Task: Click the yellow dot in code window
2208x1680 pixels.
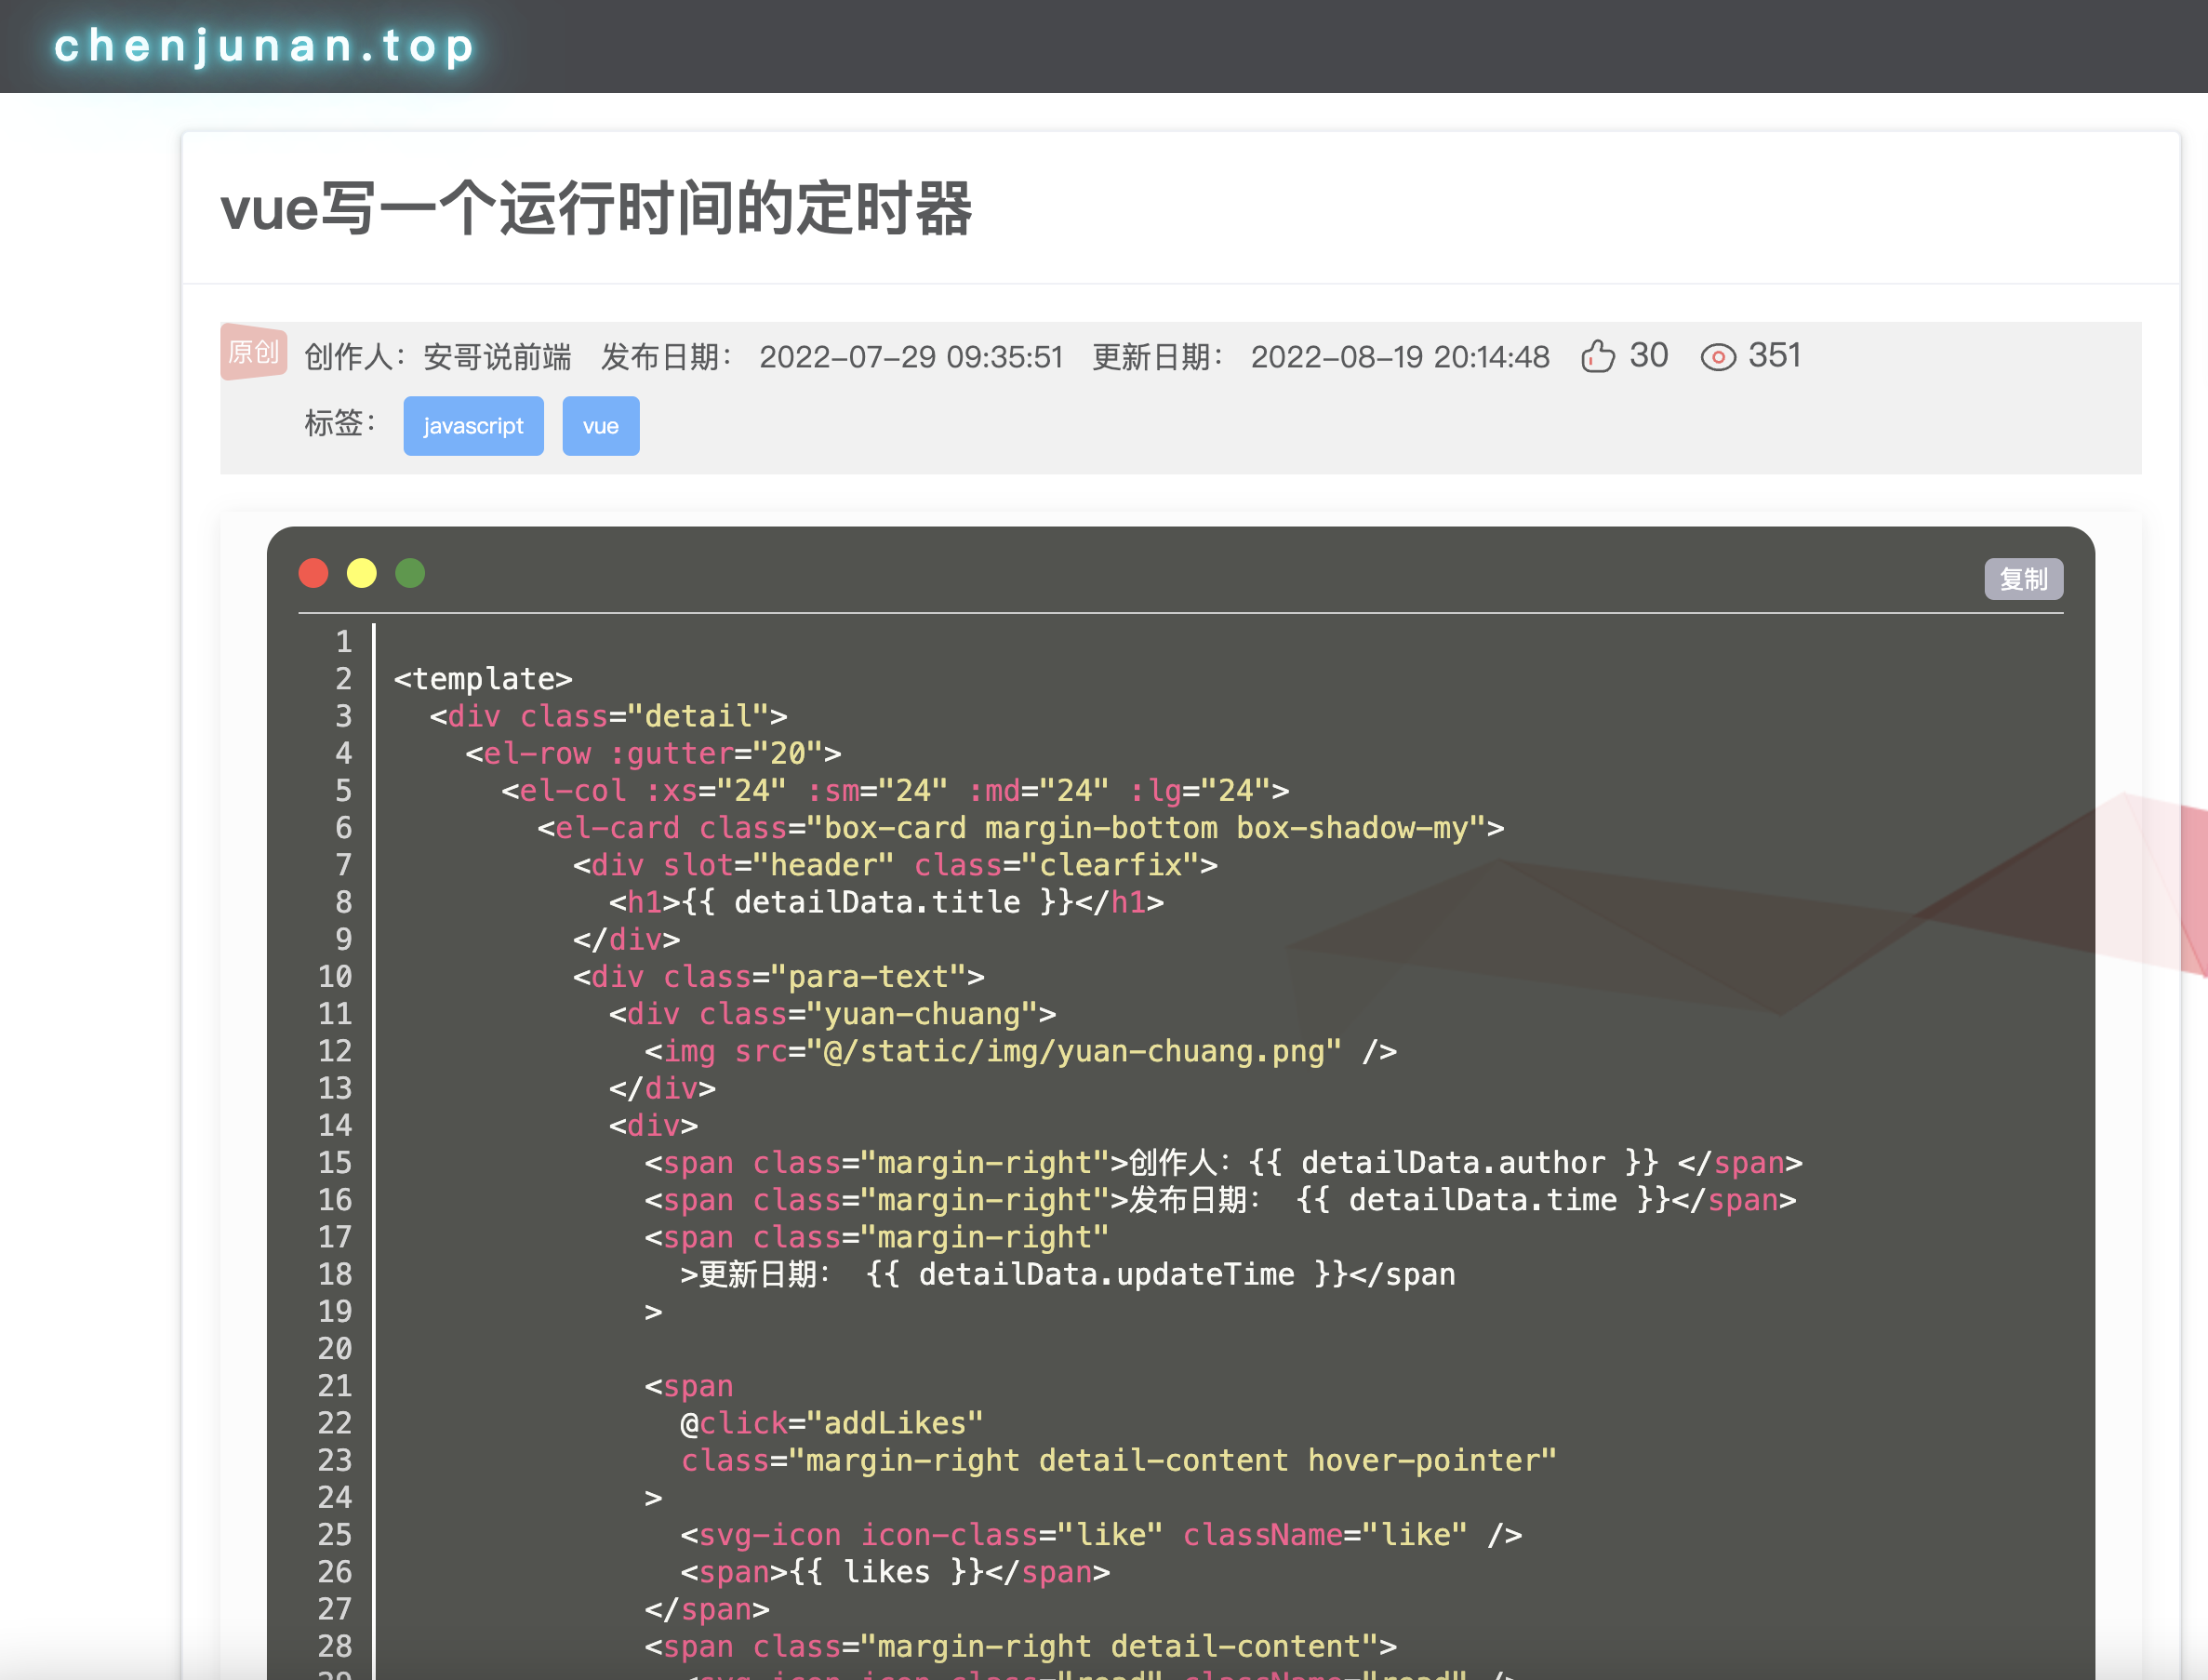Action: pos(362,573)
